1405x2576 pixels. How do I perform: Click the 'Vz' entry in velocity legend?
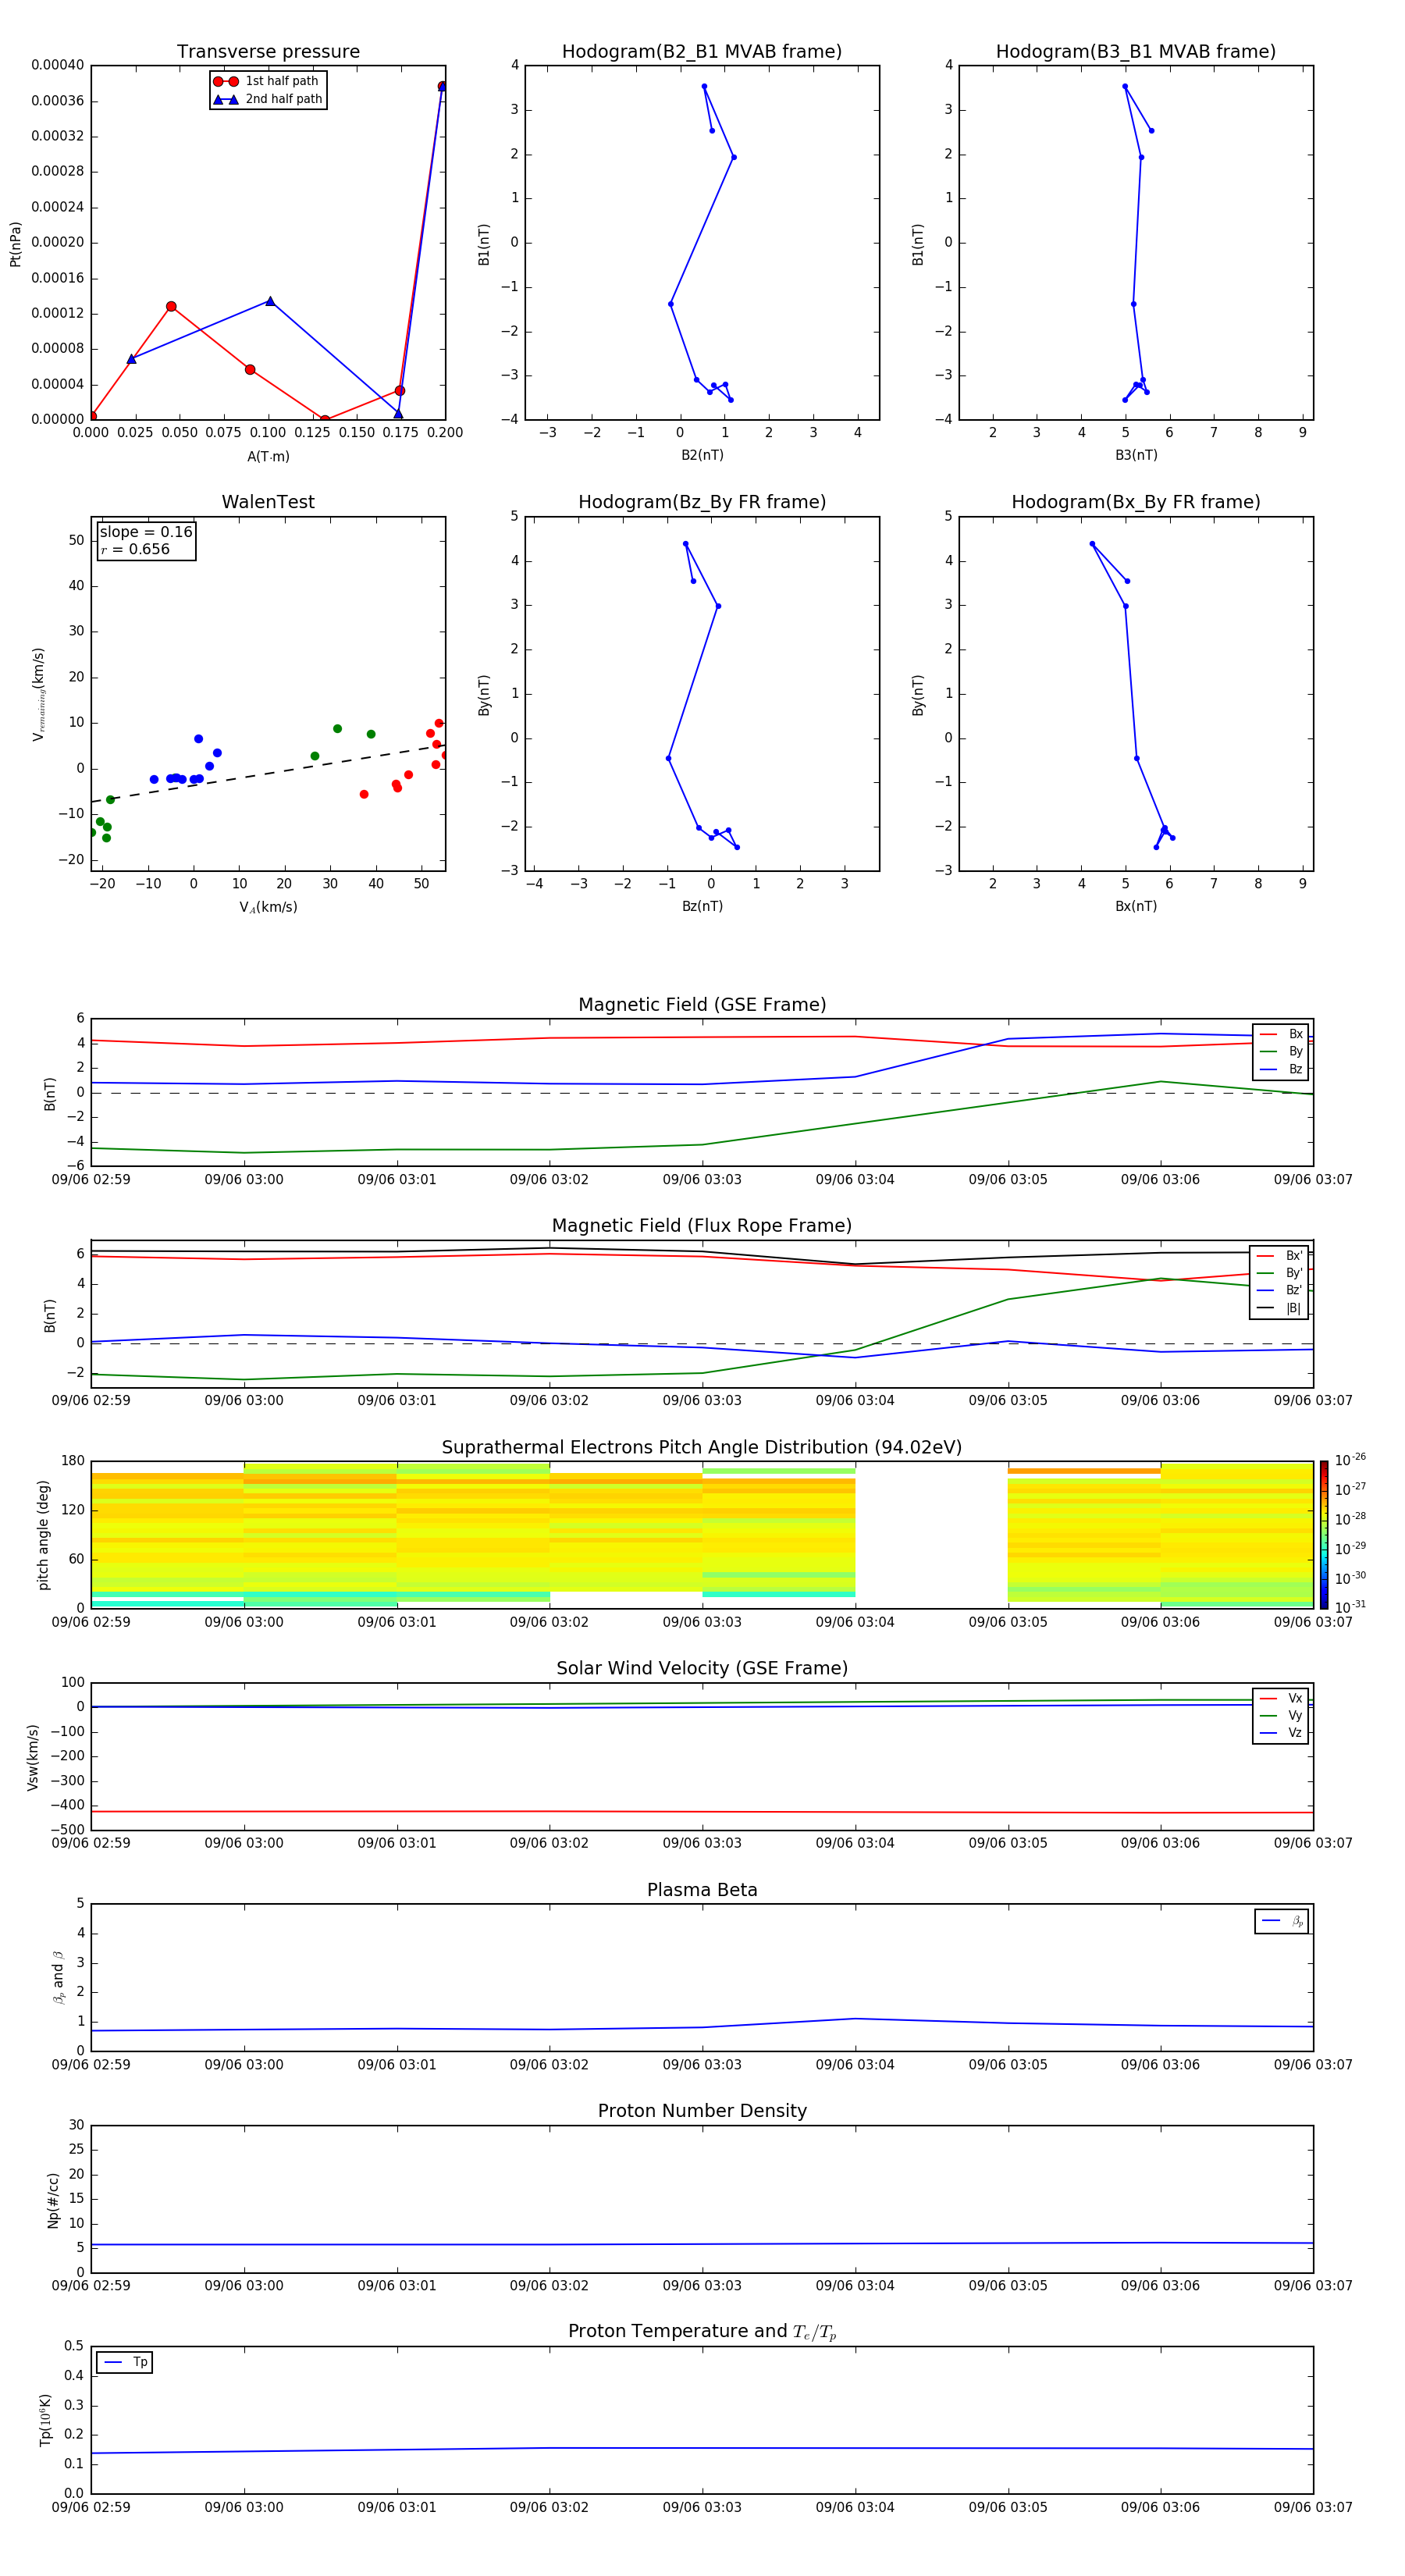pos(1282,1732)
